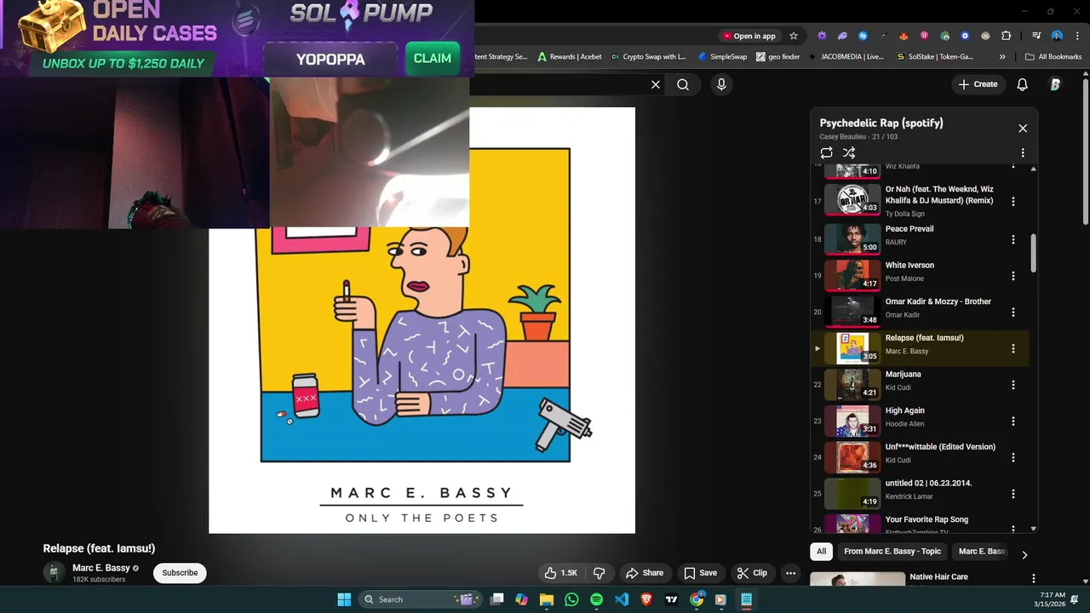Screen dimensions: 1090x613
Task: Open options for Marijuana entry
Action: coord(1013,385)
